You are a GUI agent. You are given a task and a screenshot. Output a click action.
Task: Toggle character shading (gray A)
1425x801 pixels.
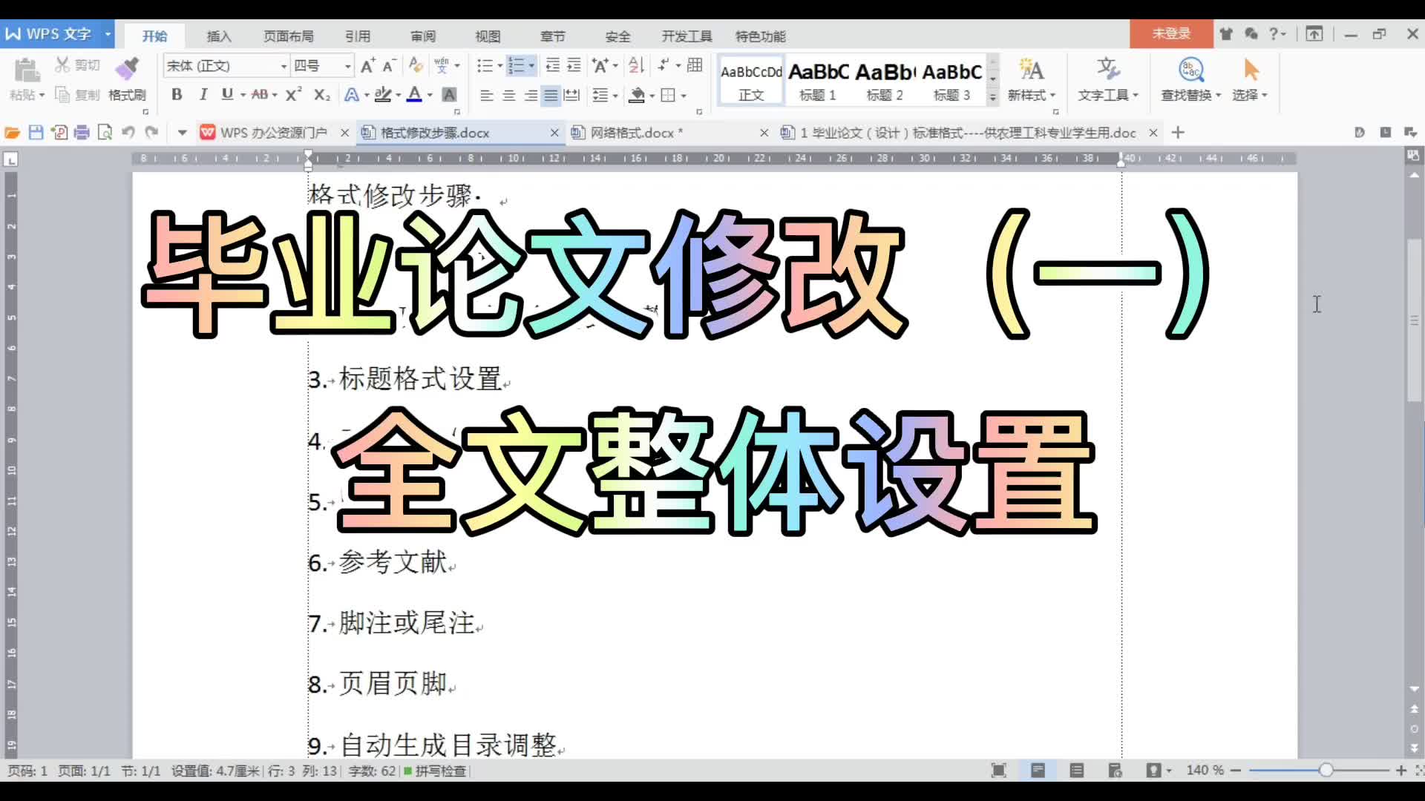click(449, 95)
